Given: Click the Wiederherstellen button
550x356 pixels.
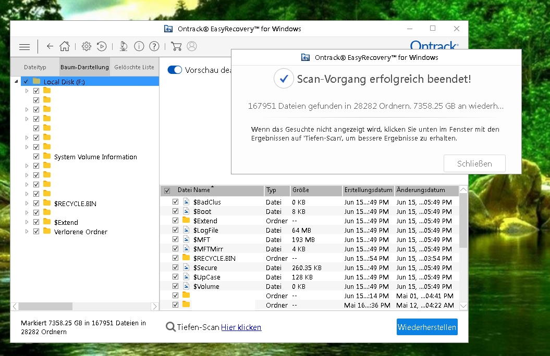Looking at the screenshot, I should [427, 327].
